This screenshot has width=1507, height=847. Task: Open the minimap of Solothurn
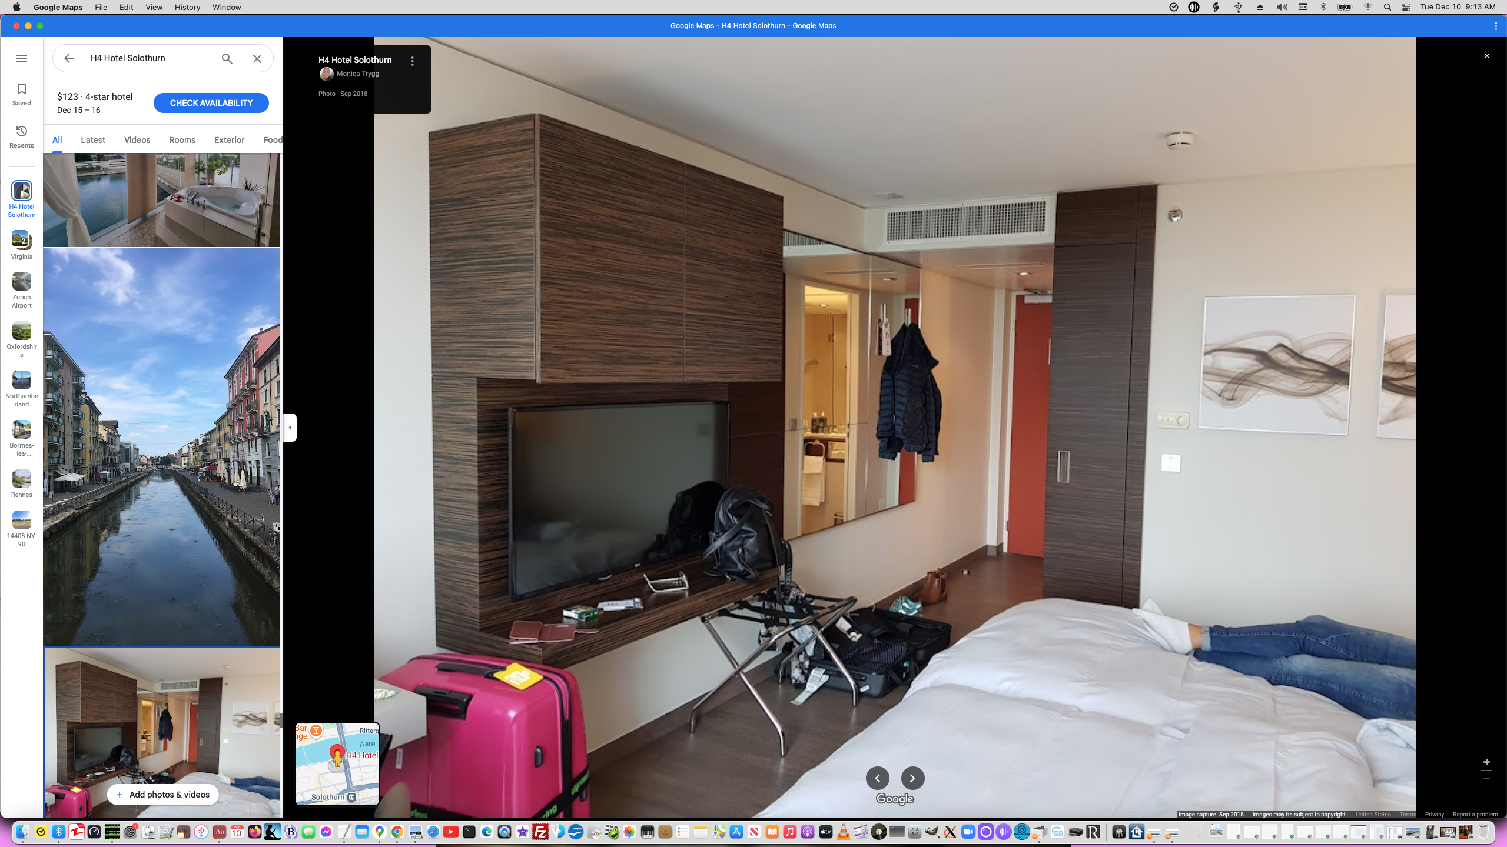click(337, 764)
